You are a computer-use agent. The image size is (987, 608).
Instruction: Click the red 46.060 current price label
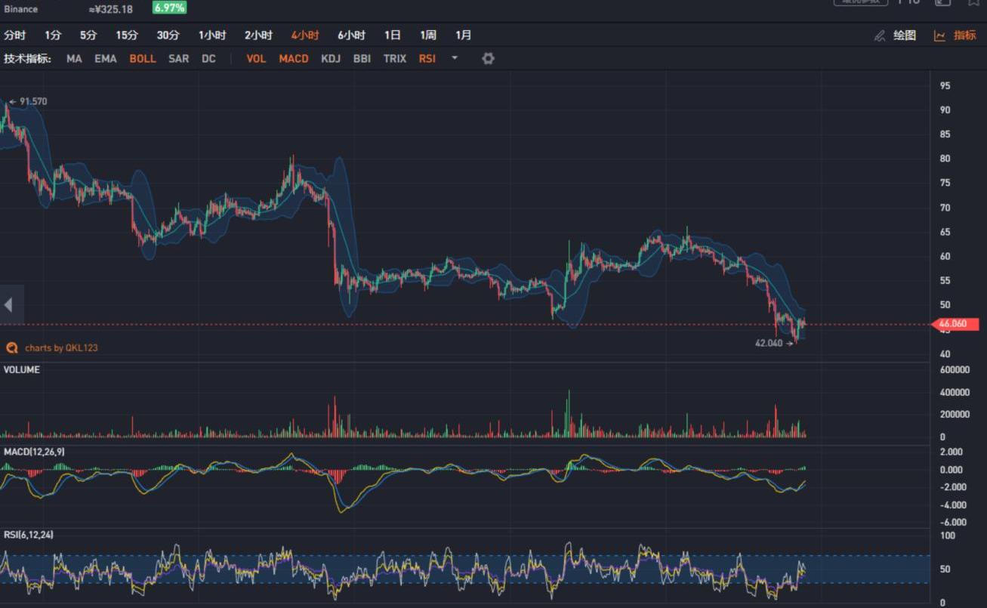(x=955, y=324)
